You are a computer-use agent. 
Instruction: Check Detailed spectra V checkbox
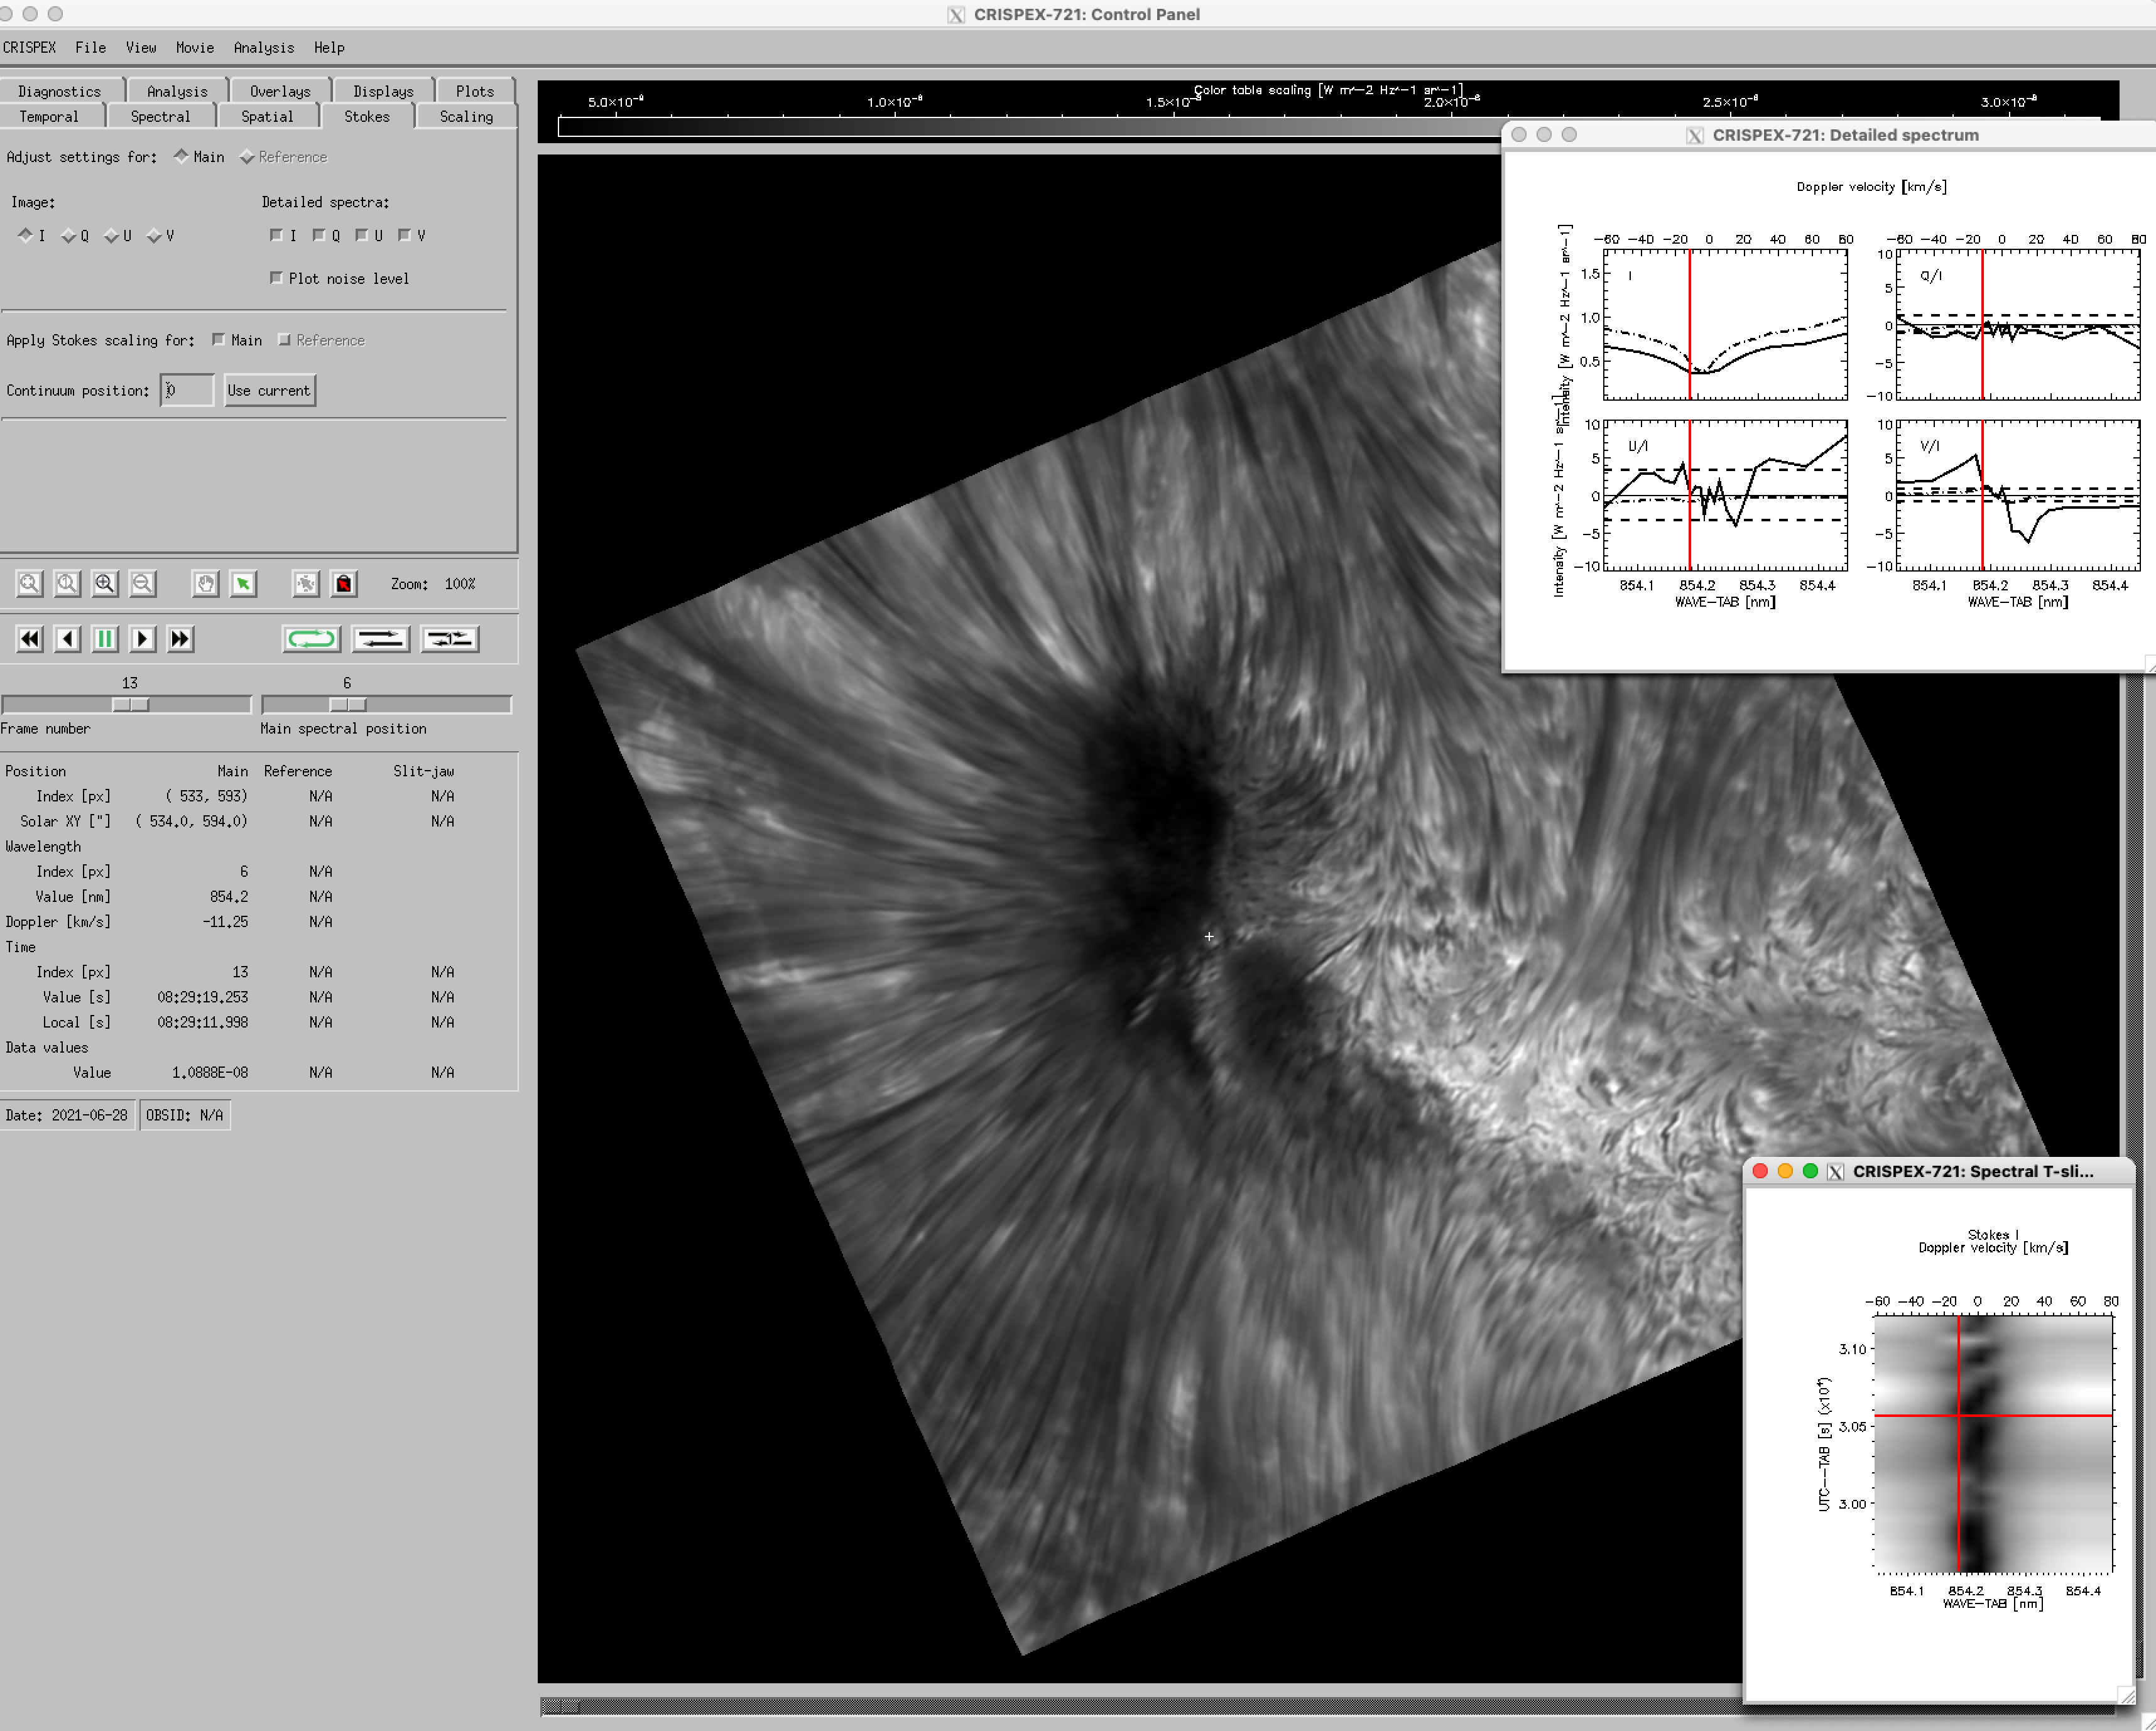405,235
